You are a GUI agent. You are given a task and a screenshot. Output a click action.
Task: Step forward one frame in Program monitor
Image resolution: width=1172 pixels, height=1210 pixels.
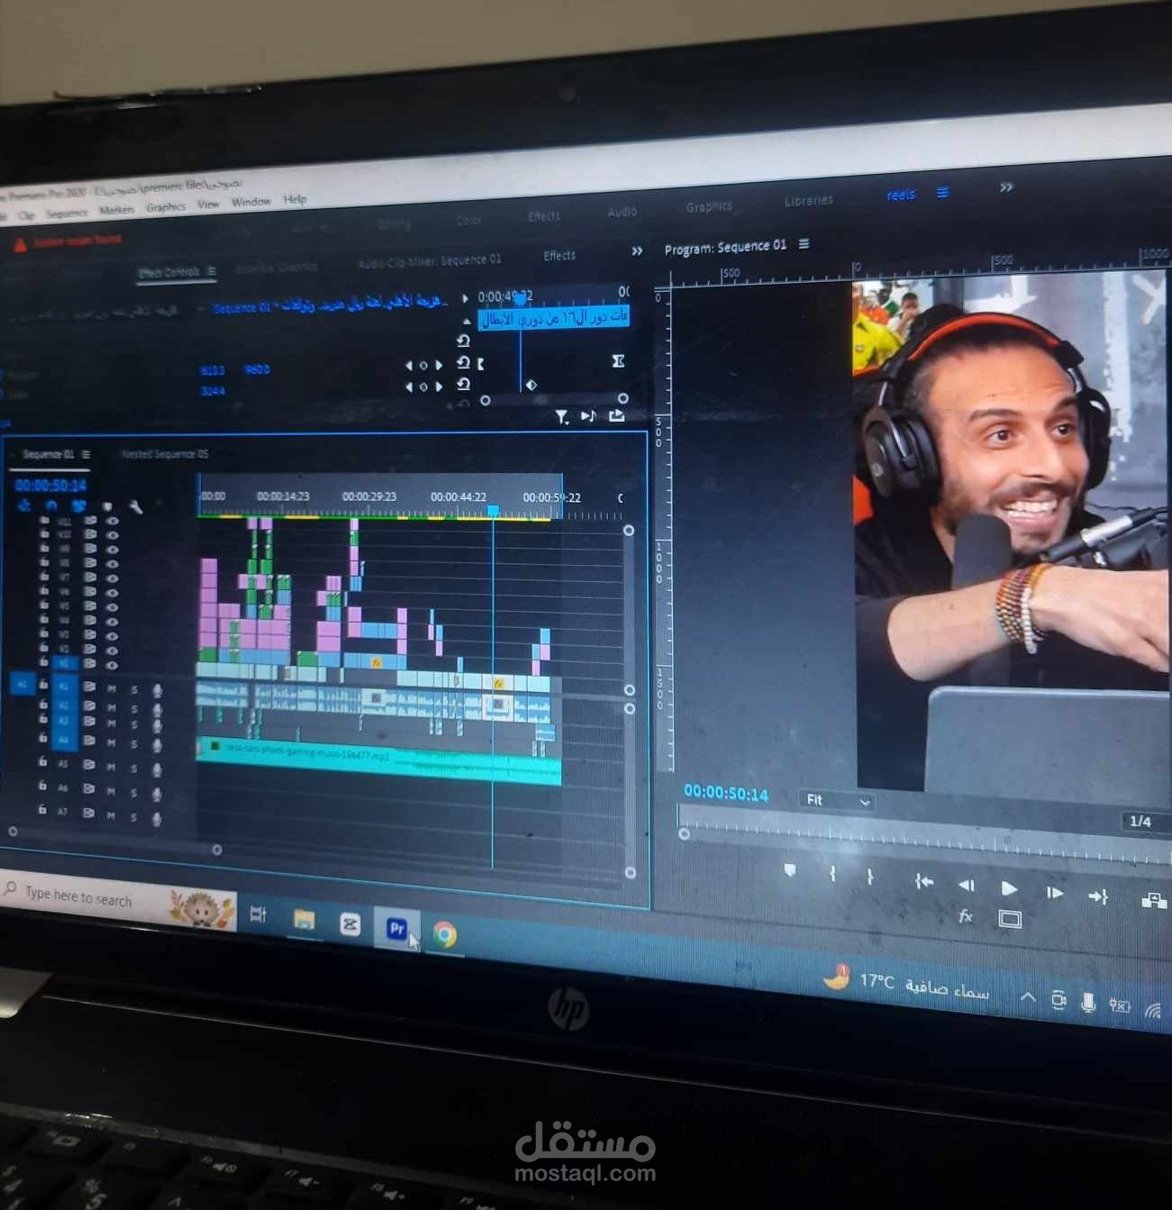click(1054, 893)
